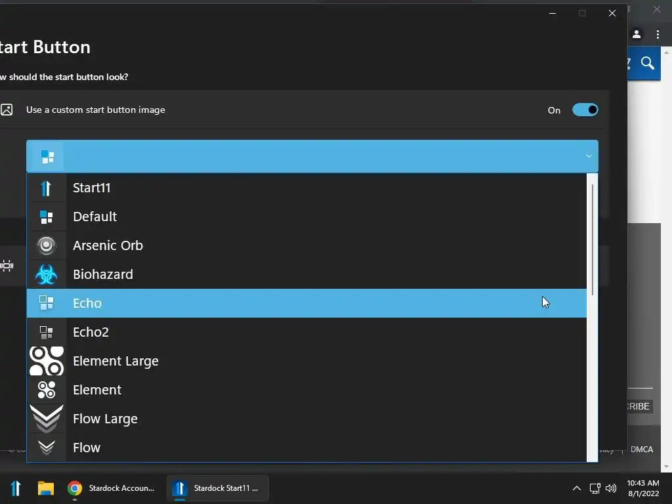Turn off custom start button image toggle
Image resolution: width=672 pixels, height=504 pixels.
(585, 110)
